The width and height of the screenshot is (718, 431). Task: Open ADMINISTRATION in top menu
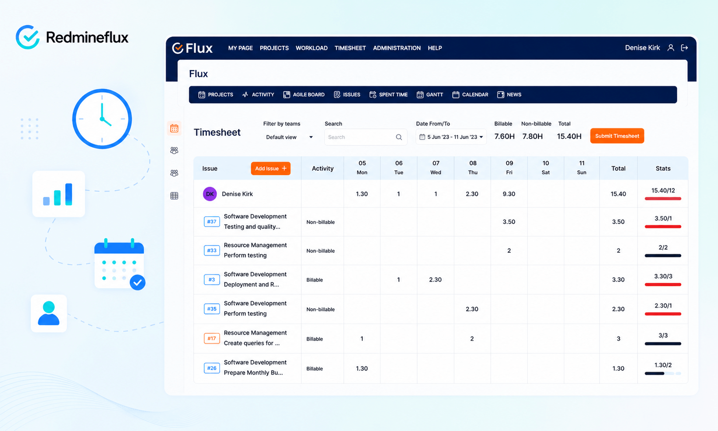396,48
